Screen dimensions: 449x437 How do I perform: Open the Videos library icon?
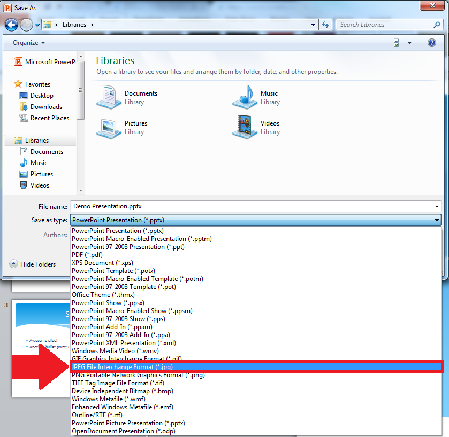coord(245,127)
